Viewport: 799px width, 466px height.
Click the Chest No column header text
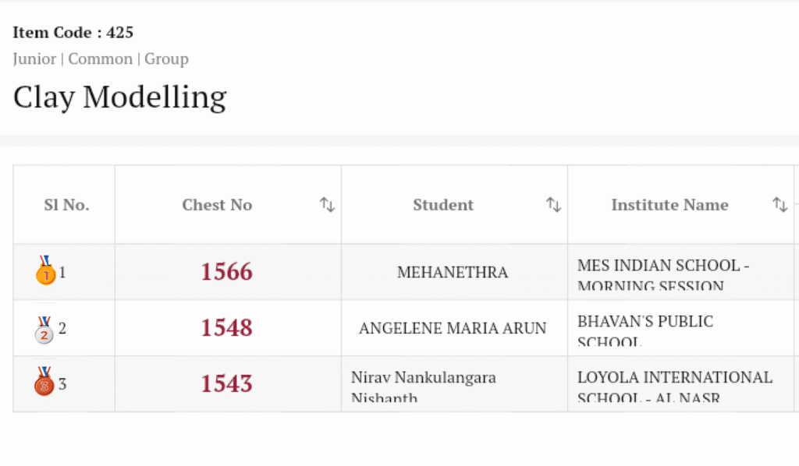click(x=217, y=205)
